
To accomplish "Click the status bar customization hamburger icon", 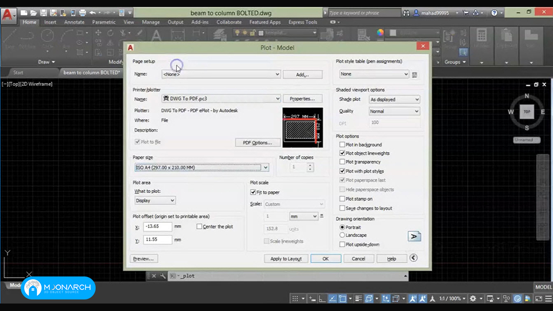I will coord(548,299).
